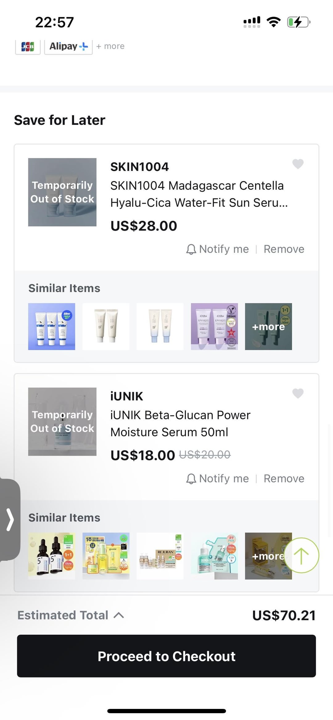Tap the Alipay+ payment icon
The height and width of the screenshot is (720, 333).
68,47
